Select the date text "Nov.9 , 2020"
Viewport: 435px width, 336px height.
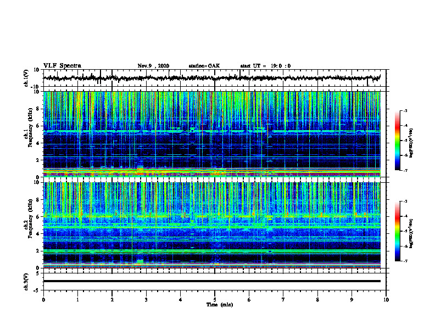click(x=153, y=66)
